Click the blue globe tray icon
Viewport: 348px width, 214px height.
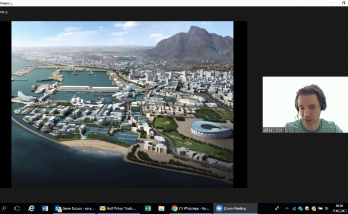coord(300,209)
